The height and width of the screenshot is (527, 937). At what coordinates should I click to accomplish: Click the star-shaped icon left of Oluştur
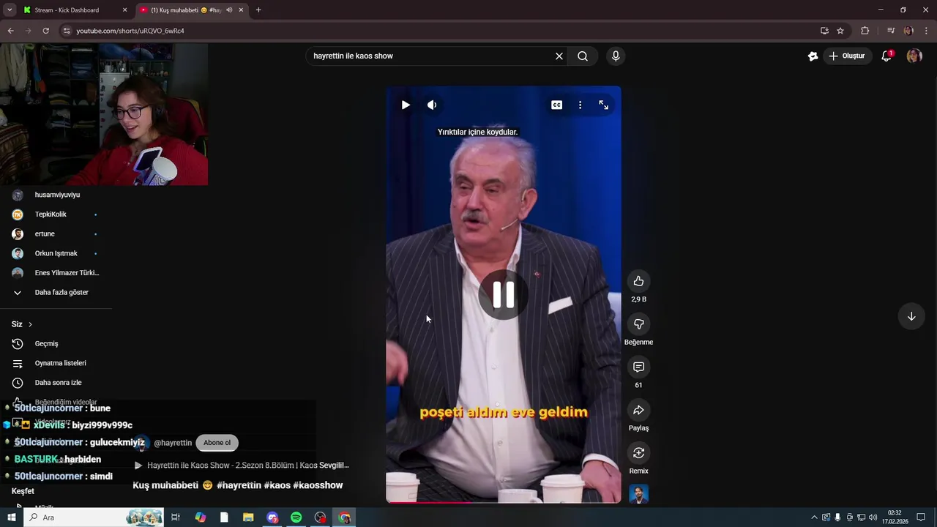click(813, 56)
